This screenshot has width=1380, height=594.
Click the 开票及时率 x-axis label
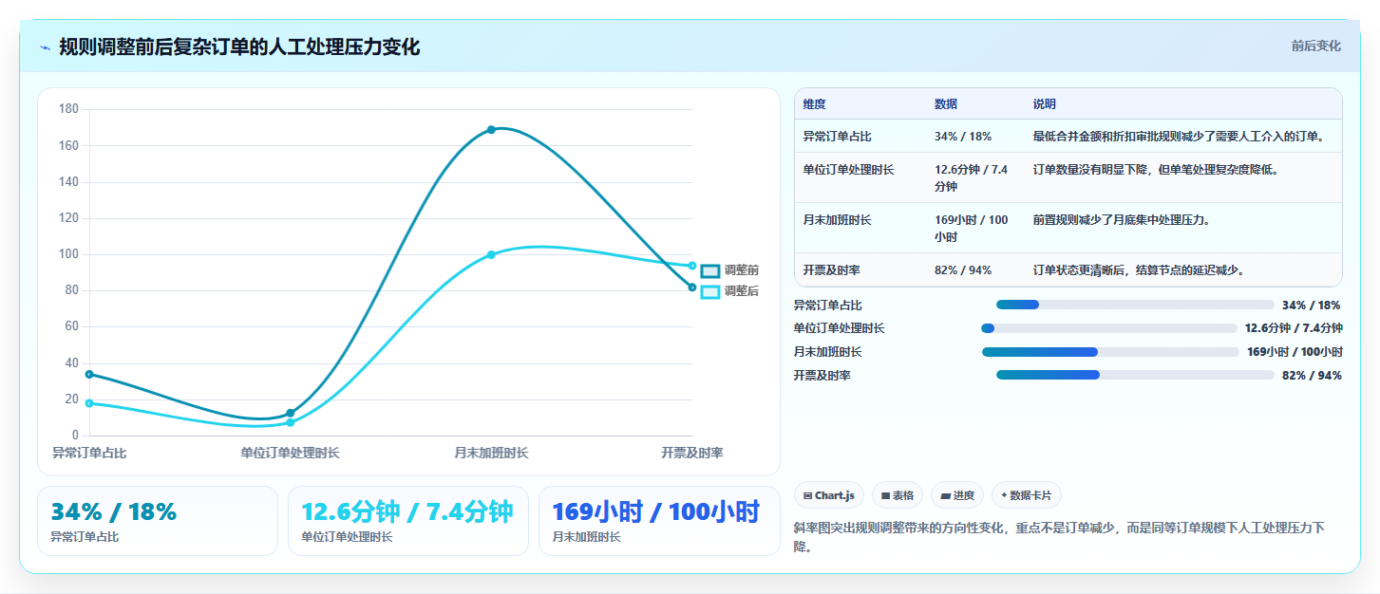coord(692,454)
